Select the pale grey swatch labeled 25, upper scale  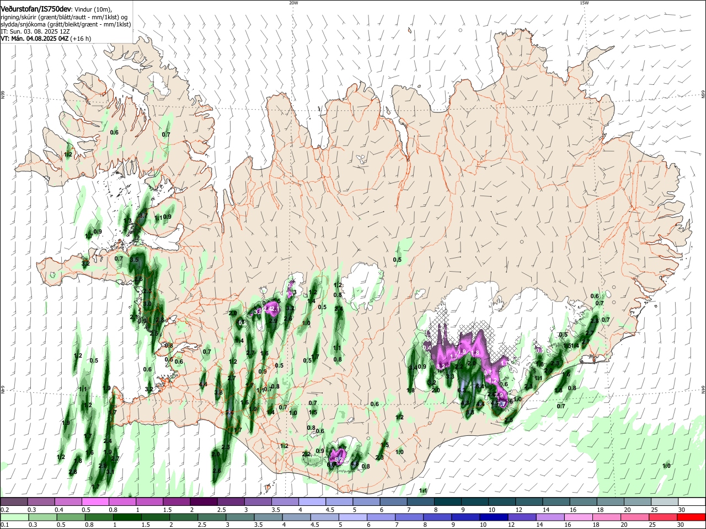pyautogui.click(x=665, y=501)
